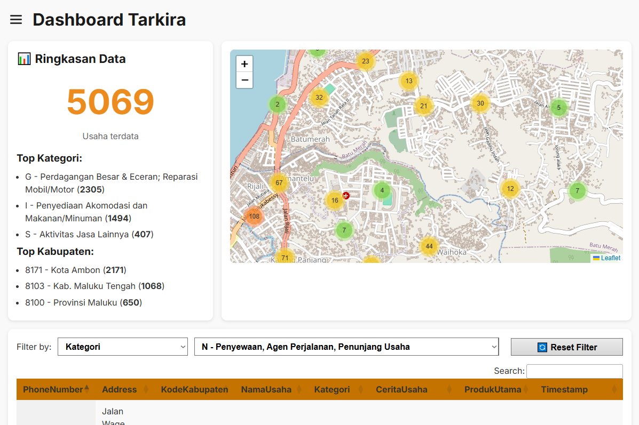The height and width of the screenshot is (425, 639).
Task: Open the 21 marker cluster
Action: [424, 106]
